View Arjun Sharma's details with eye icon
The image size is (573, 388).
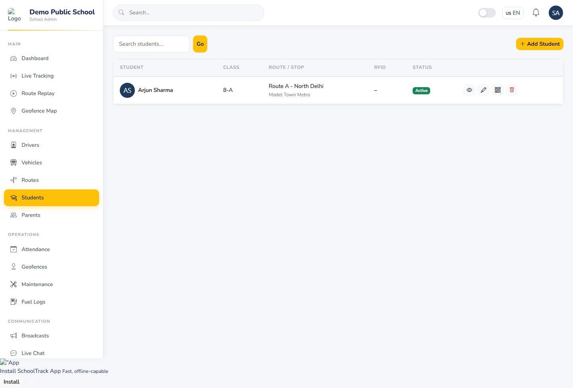tap(469, 90)
